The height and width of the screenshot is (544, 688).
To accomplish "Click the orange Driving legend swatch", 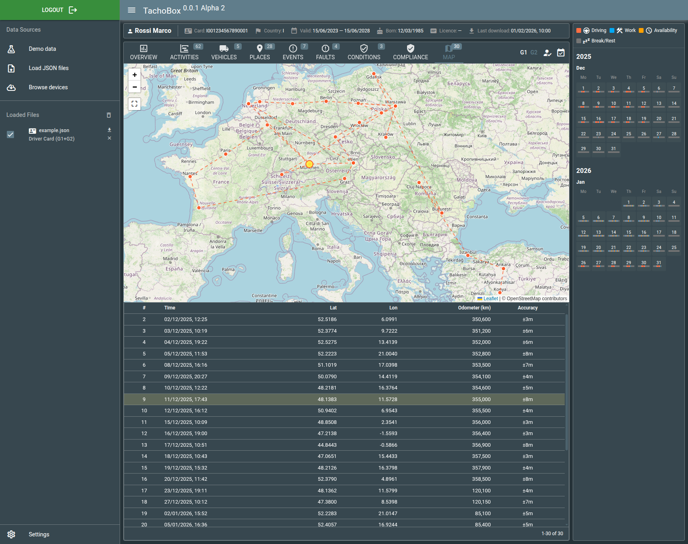I will [x=579, y=30].
